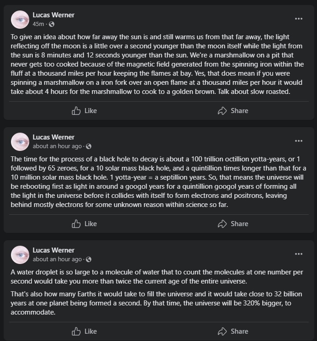This screenshot has width=317, height=341.
Task: Click the globe privacy icon on the black hole post
Action: [x=89, y=146]
